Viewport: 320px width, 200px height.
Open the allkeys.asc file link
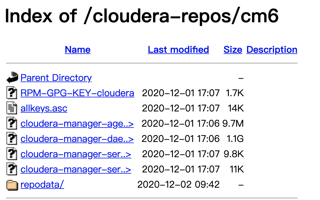(44, 108)
